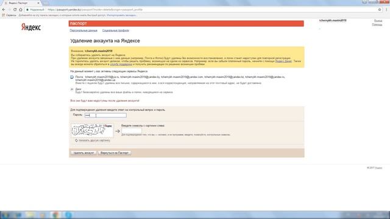The width and height of the screenshot is (390, 219).
Task: Select the Яндекс.Паспорт tab
Action: (22, 3)
